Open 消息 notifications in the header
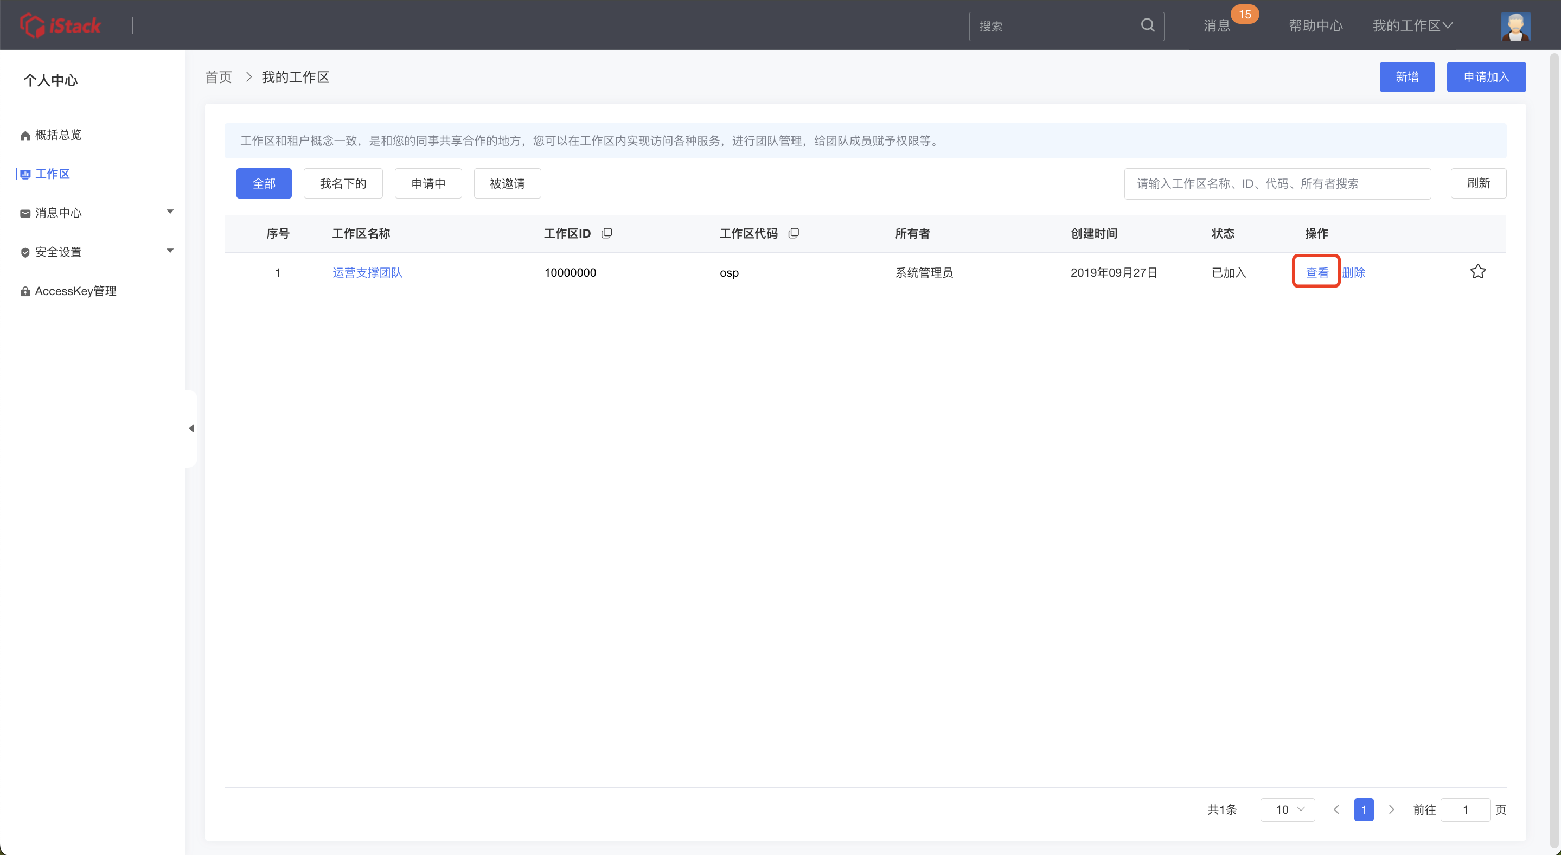Screen dimensions: 1561x855 (x=1217, y=26)
